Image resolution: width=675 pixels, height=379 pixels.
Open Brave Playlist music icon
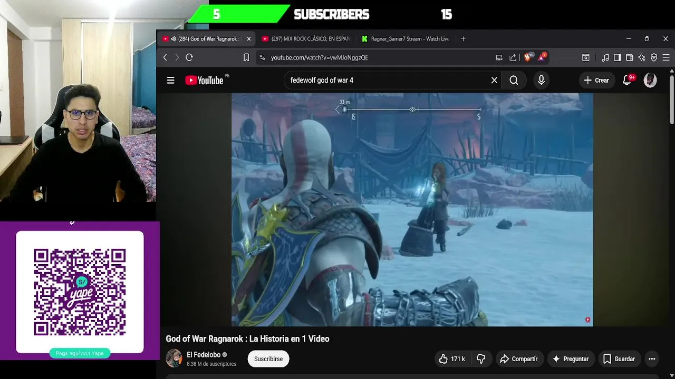(x=605, y=57)
